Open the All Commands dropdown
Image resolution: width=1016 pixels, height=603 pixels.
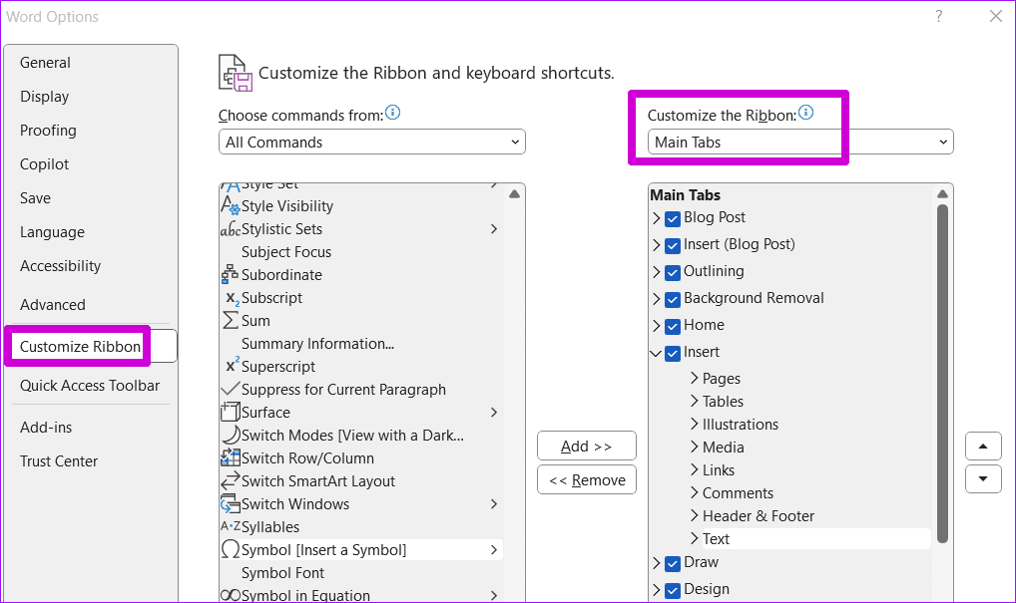372,142
